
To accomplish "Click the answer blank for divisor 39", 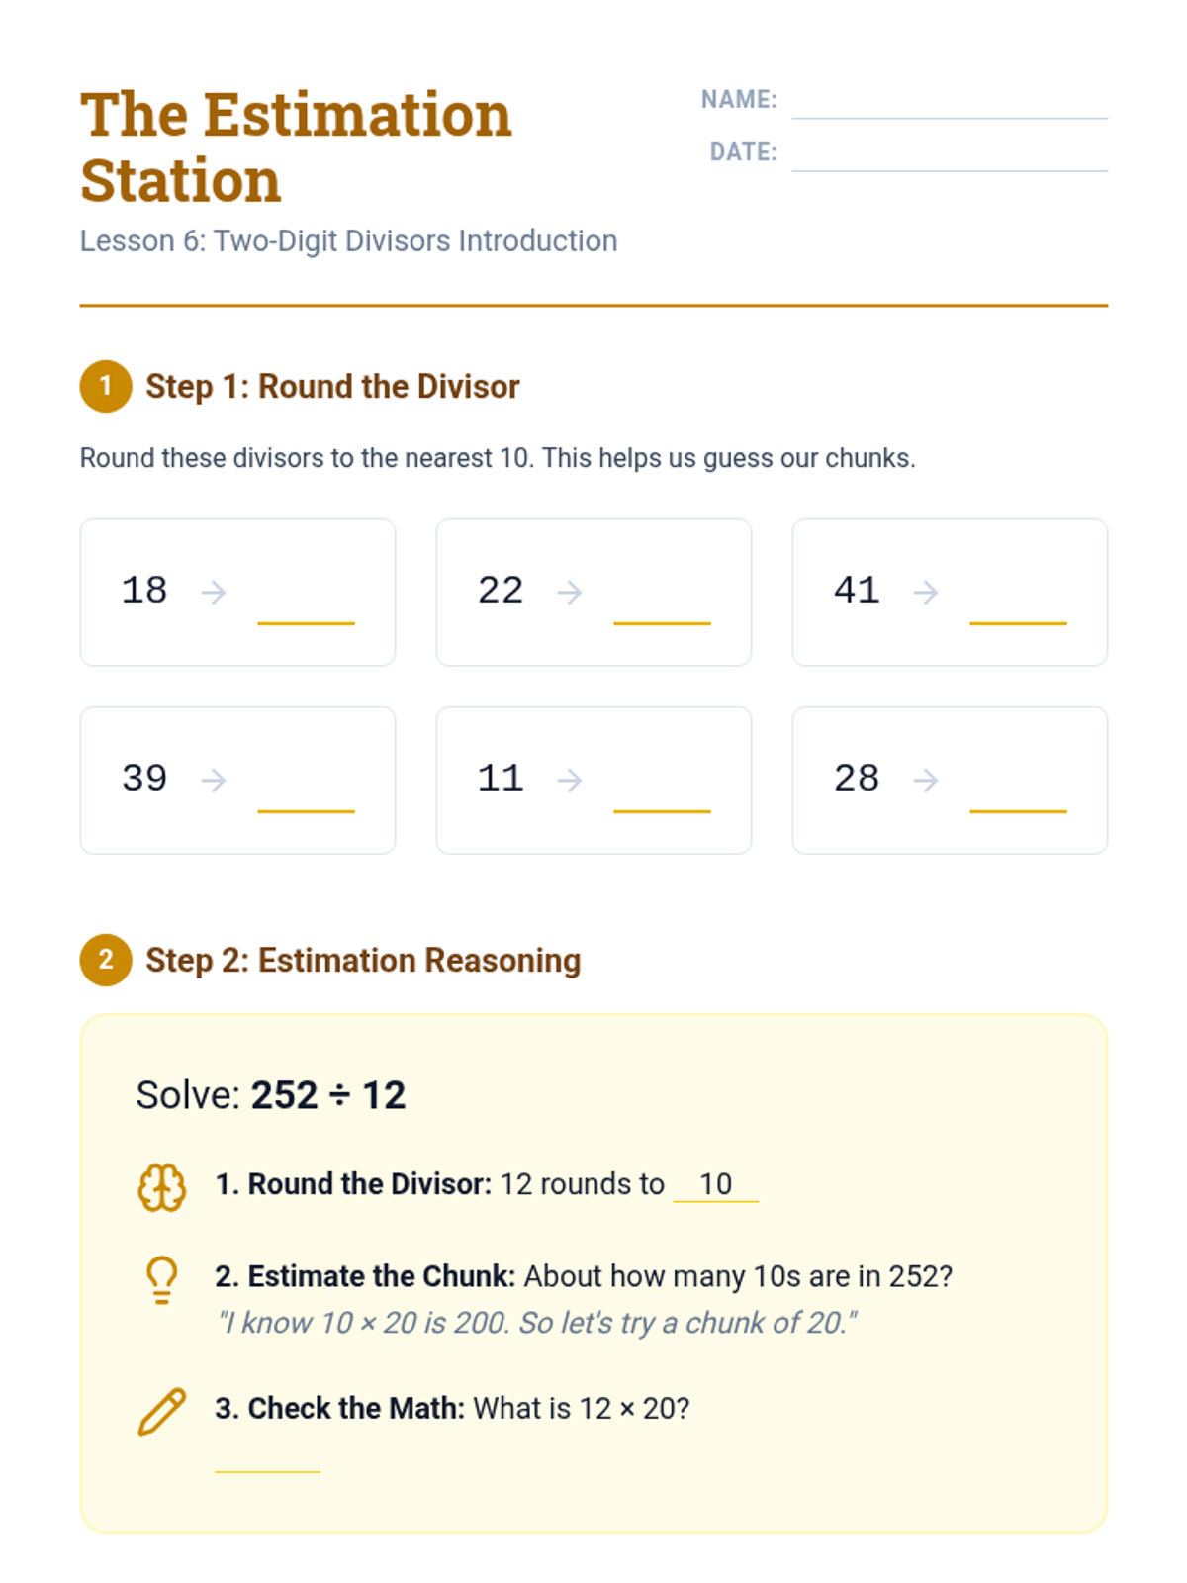I will pos(306,791).
